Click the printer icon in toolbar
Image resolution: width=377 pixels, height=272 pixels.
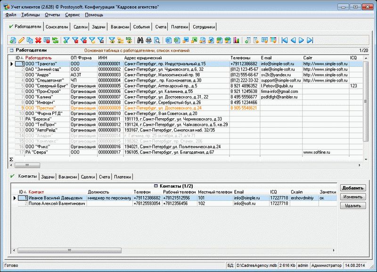(x=148, y=41)
